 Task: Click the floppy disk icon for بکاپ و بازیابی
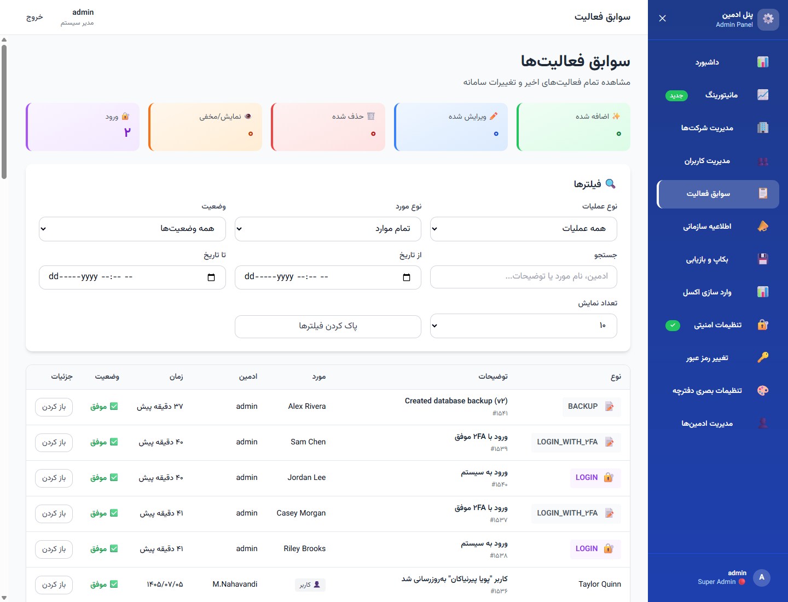click(x=763, y=259)
